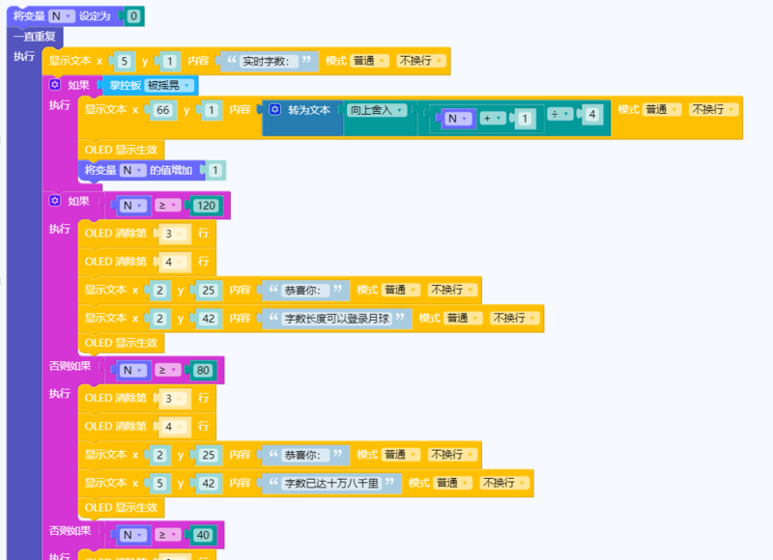This screenshot has width=773, height=560.
Task: Click gear icon on the N ≥ 120 if block
Action: [x=55, y=201]
